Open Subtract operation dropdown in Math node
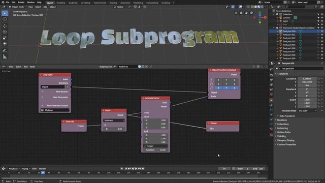325x183 pixels. pyautogui.click(x=114, y=120)
